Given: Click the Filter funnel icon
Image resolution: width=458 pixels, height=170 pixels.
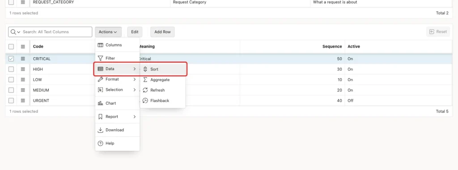Looking at the screenshot, I should pyautogui.click(x=100, y=58).
